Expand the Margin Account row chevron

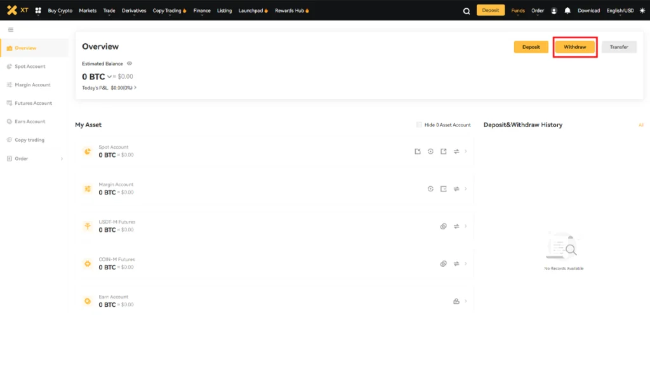[465, 189]
